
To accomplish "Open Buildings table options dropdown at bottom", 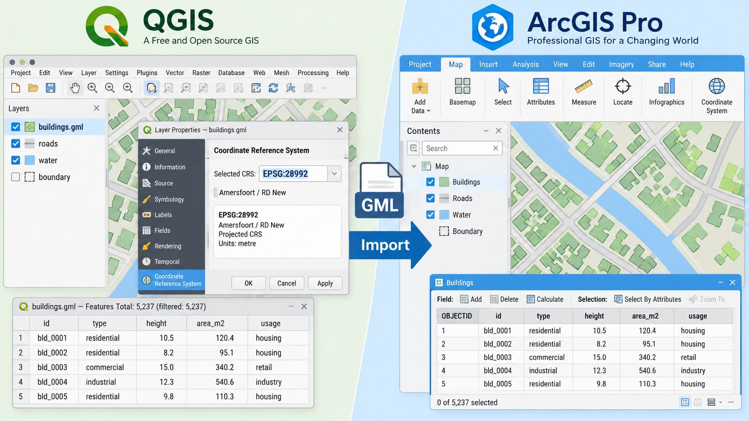I will click(720, 402).
